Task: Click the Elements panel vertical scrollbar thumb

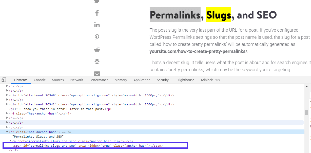Action: tap(306, 112)
